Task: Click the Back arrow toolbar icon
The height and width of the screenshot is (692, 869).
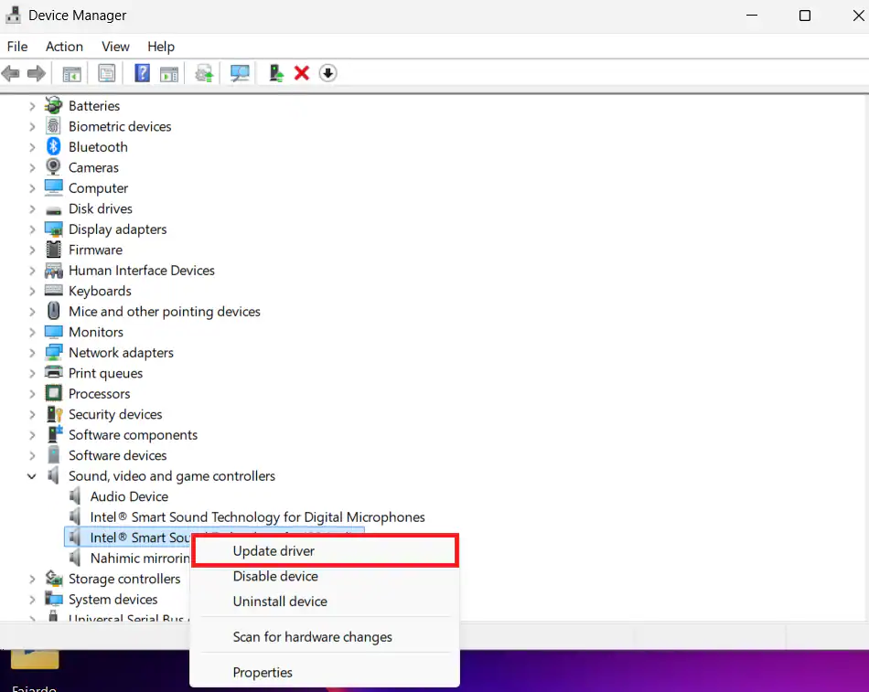Action: pos(11,73)
